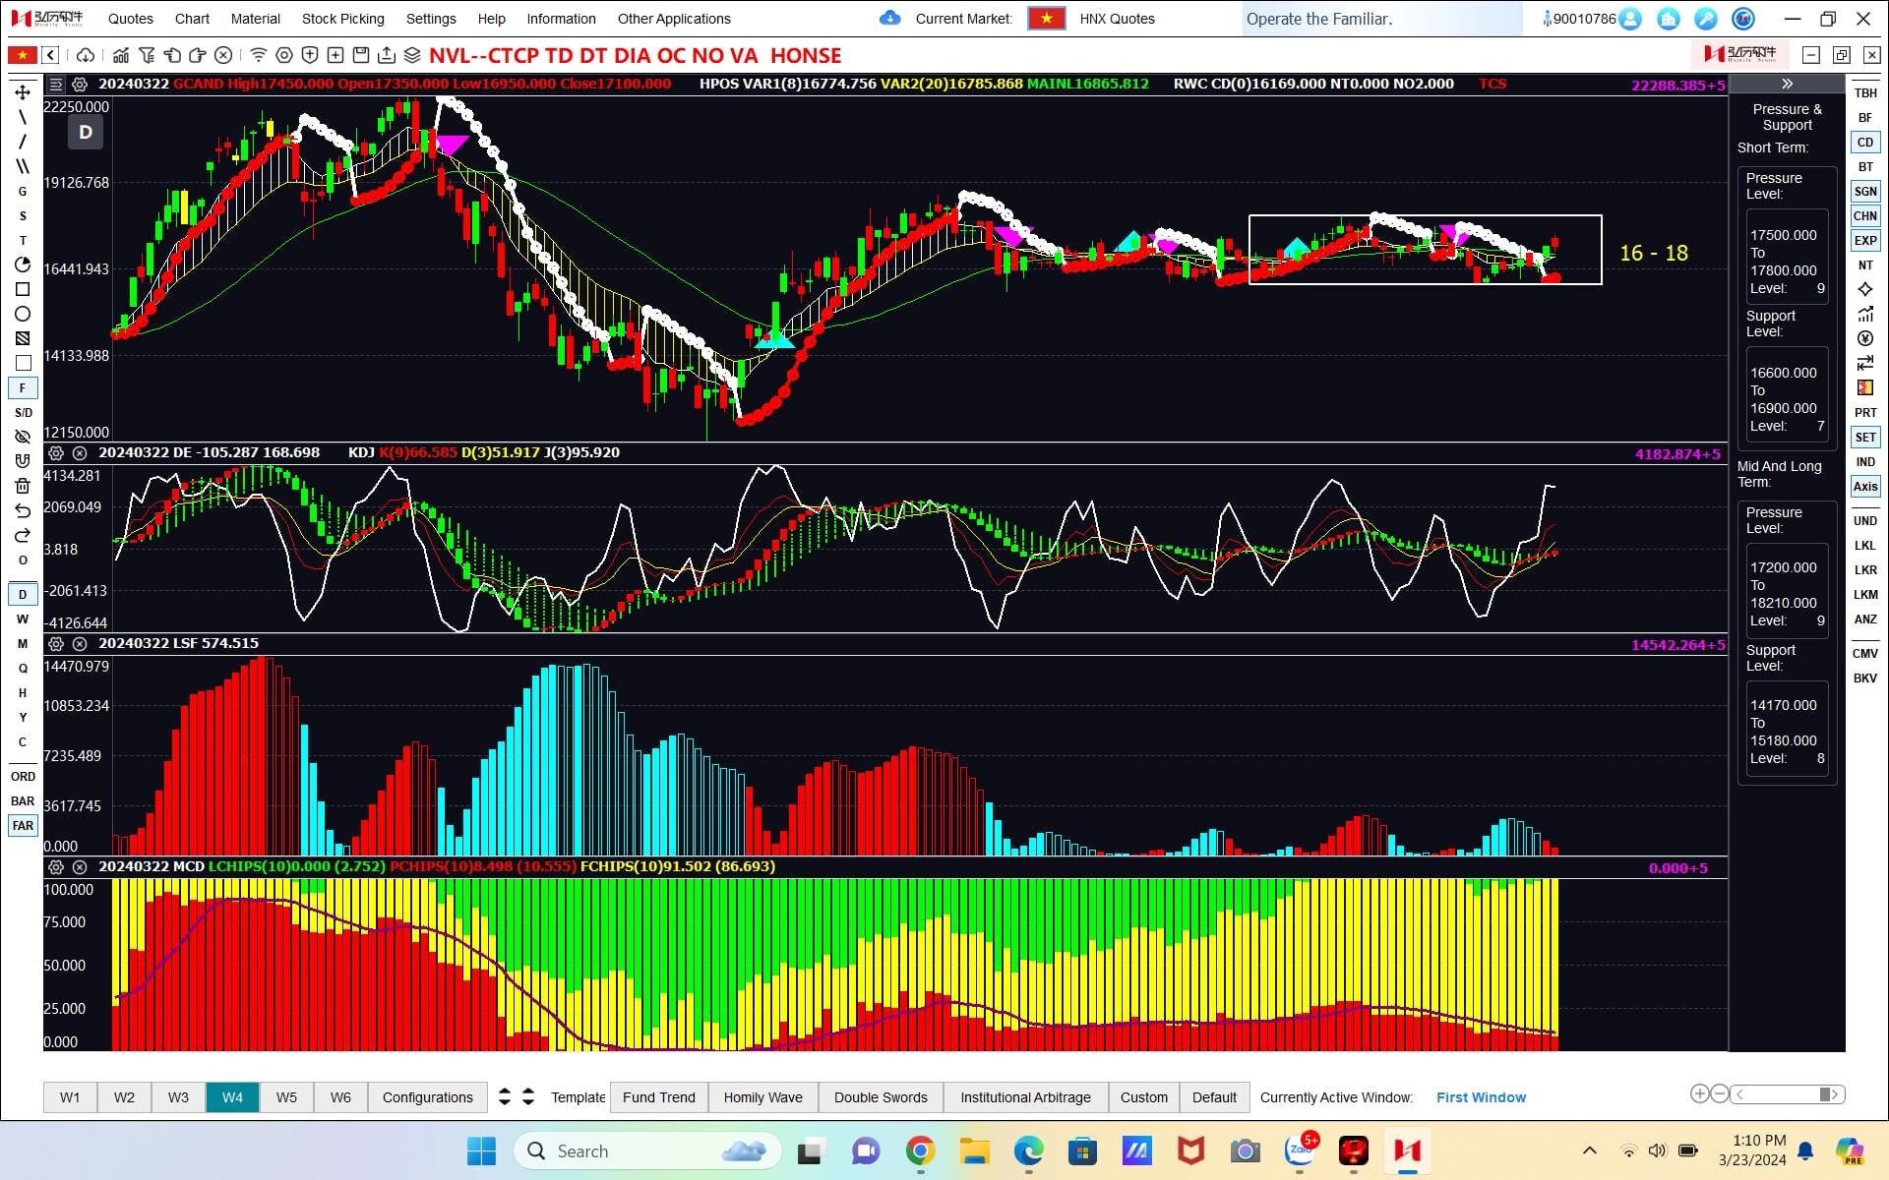
Task: Open the Chart menu
Action: [x=192, y=19]
